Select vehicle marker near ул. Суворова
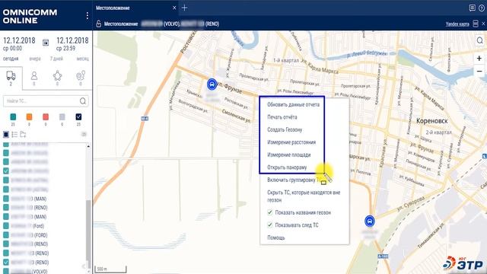The image size is (487, 274). pyautogui.click(x=370, y=221)
